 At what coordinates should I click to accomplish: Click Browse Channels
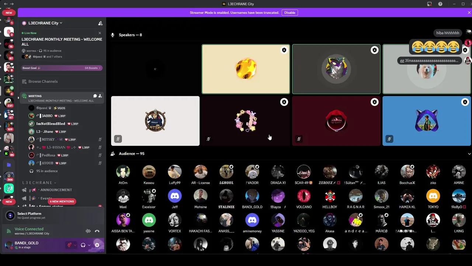tap(43, 81)
